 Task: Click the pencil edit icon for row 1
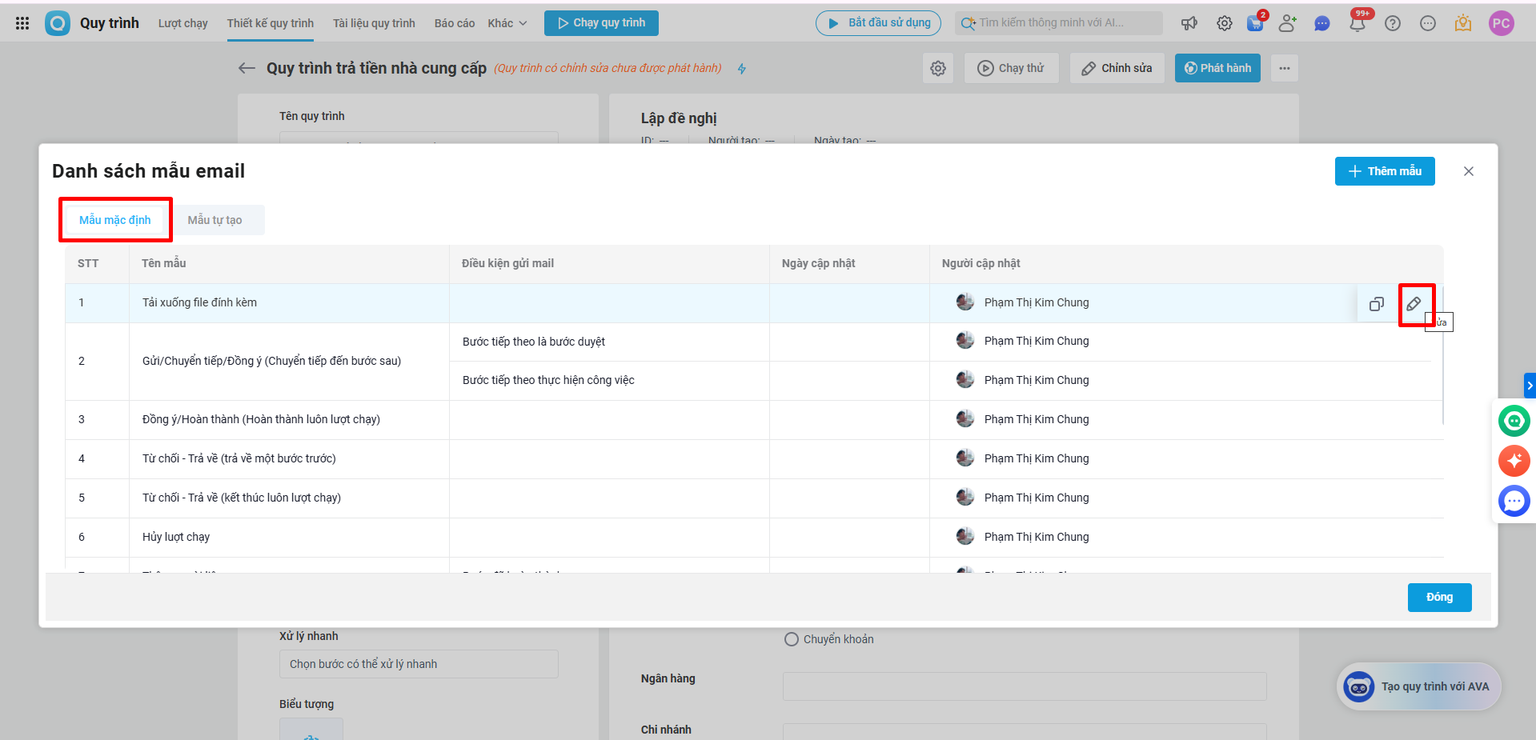click(1414, 304)
